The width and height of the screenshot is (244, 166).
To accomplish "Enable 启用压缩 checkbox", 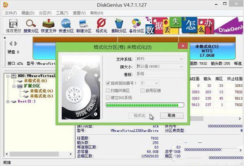I will (142, 91).
